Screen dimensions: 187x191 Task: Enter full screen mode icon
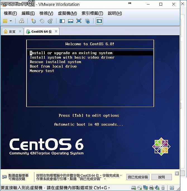point(79,21)
